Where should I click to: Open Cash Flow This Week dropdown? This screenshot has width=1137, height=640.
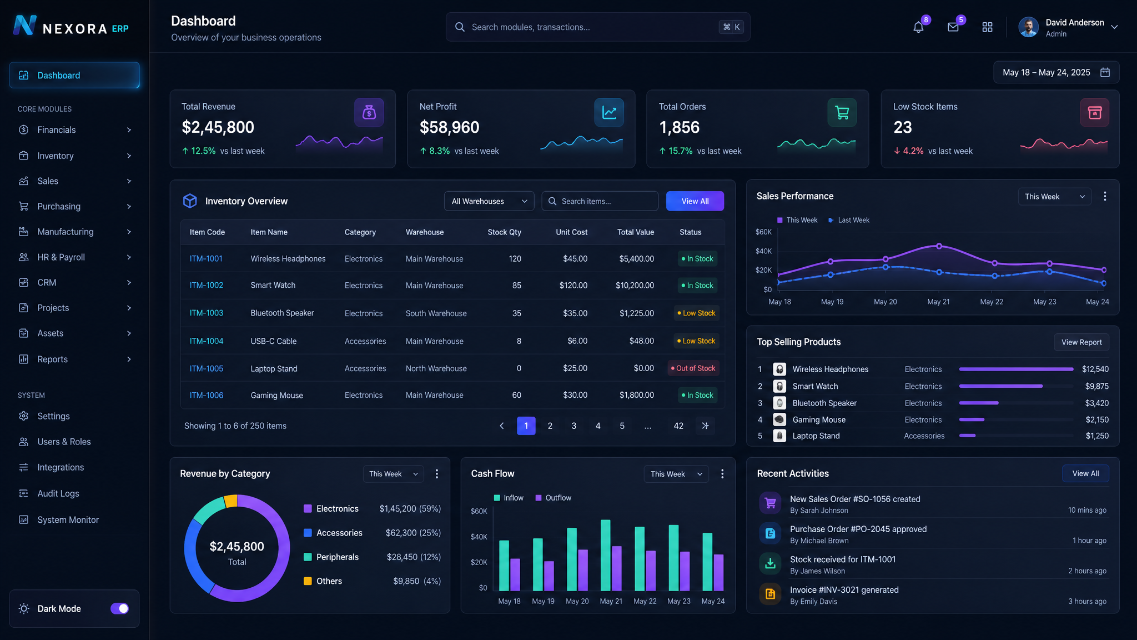point(676,474)
